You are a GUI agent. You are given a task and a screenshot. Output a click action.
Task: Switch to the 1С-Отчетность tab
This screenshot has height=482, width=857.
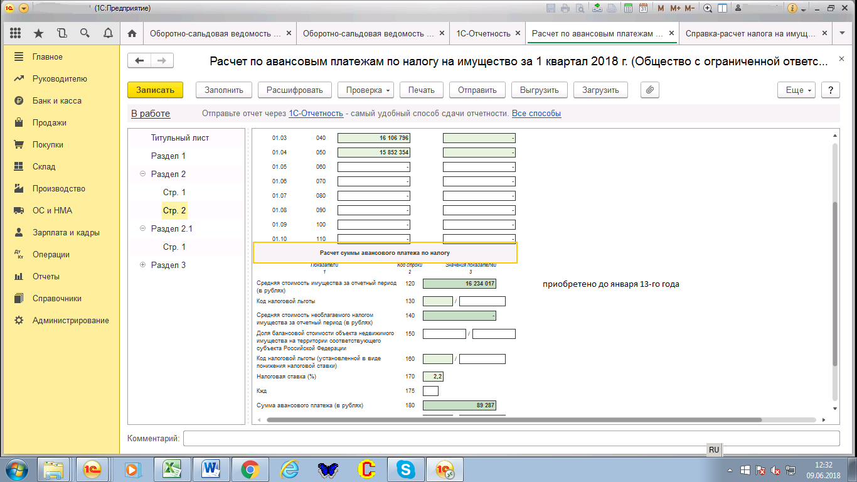tap(482, 33)
